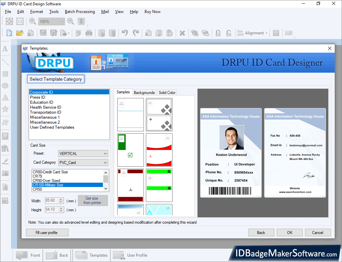Screen dimensions: 342x262
Task: Choose the bright green bus template
Action: (159, 185)
